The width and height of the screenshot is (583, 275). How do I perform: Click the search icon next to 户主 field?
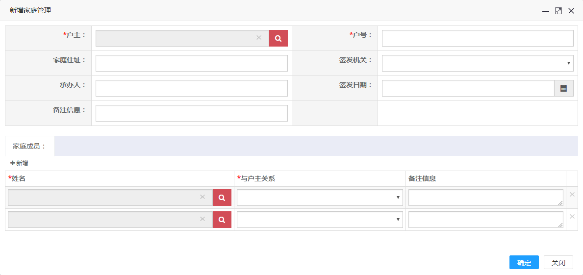[x=278, y=38]
